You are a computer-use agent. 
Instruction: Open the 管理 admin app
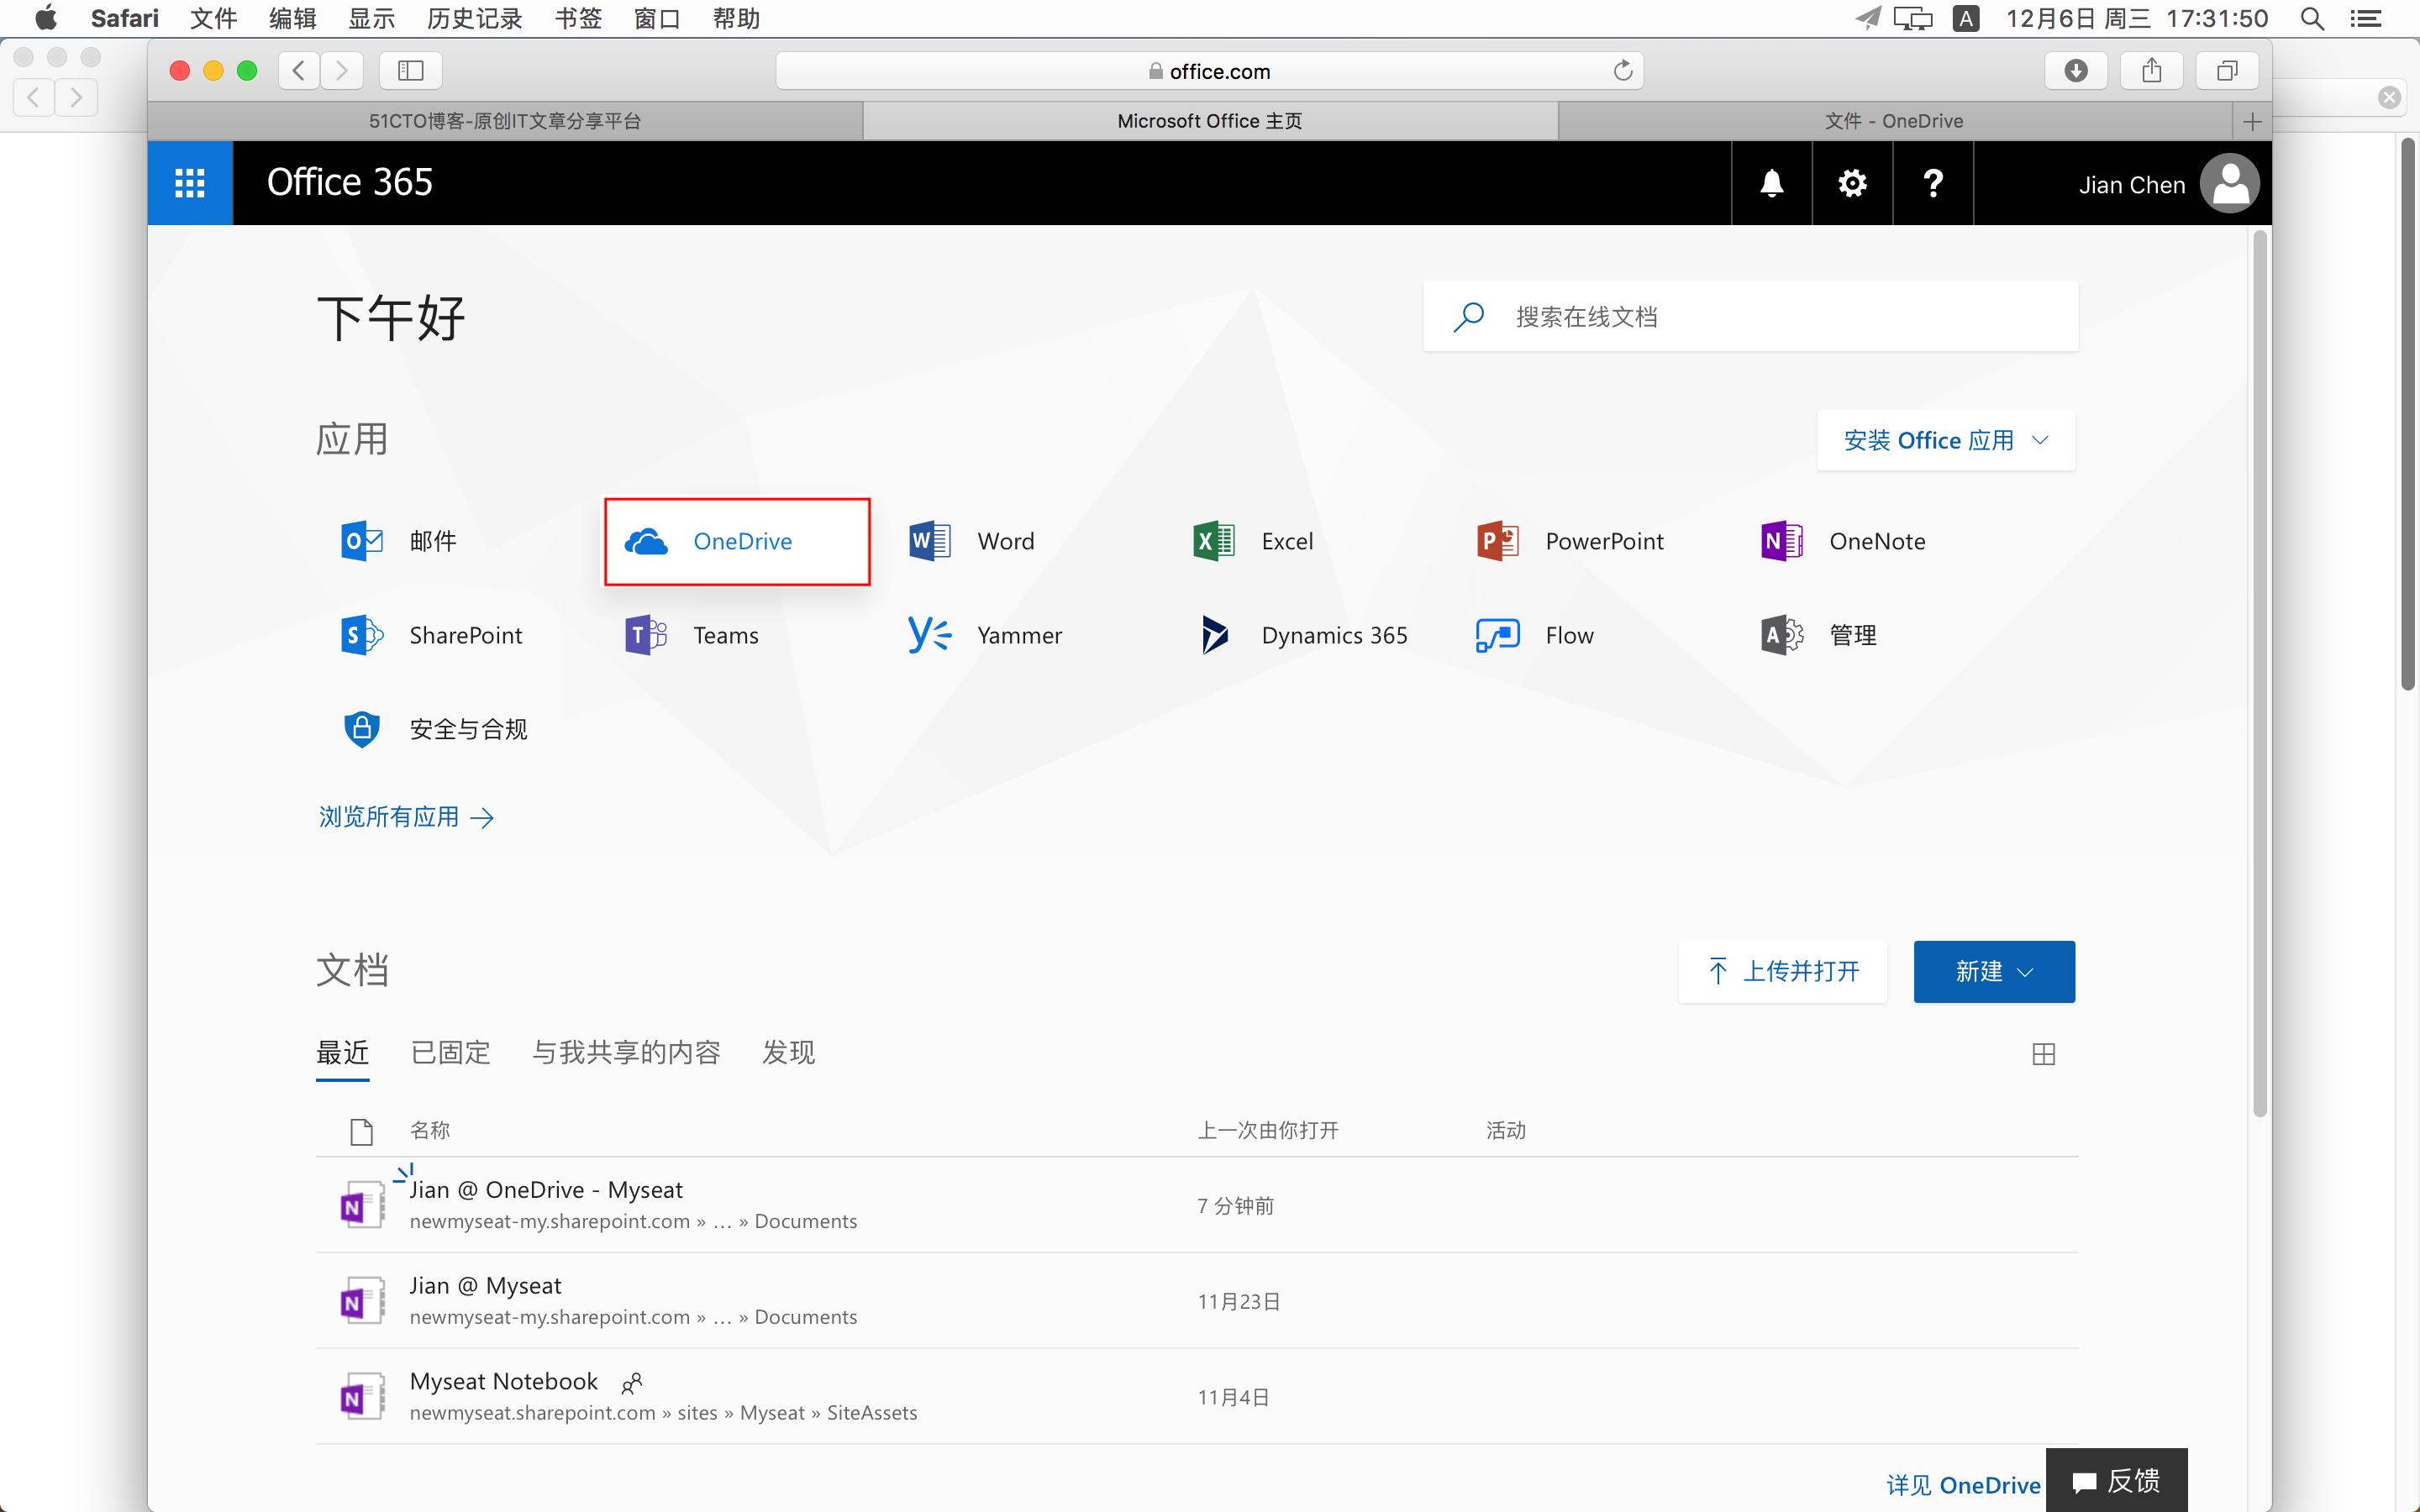pos(1819,635)
